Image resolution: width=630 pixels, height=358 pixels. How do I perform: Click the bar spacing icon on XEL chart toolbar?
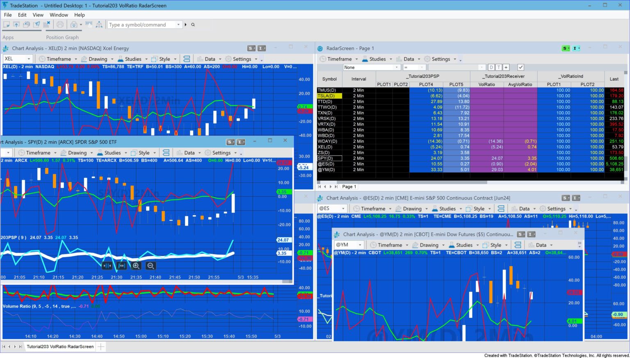187,59
